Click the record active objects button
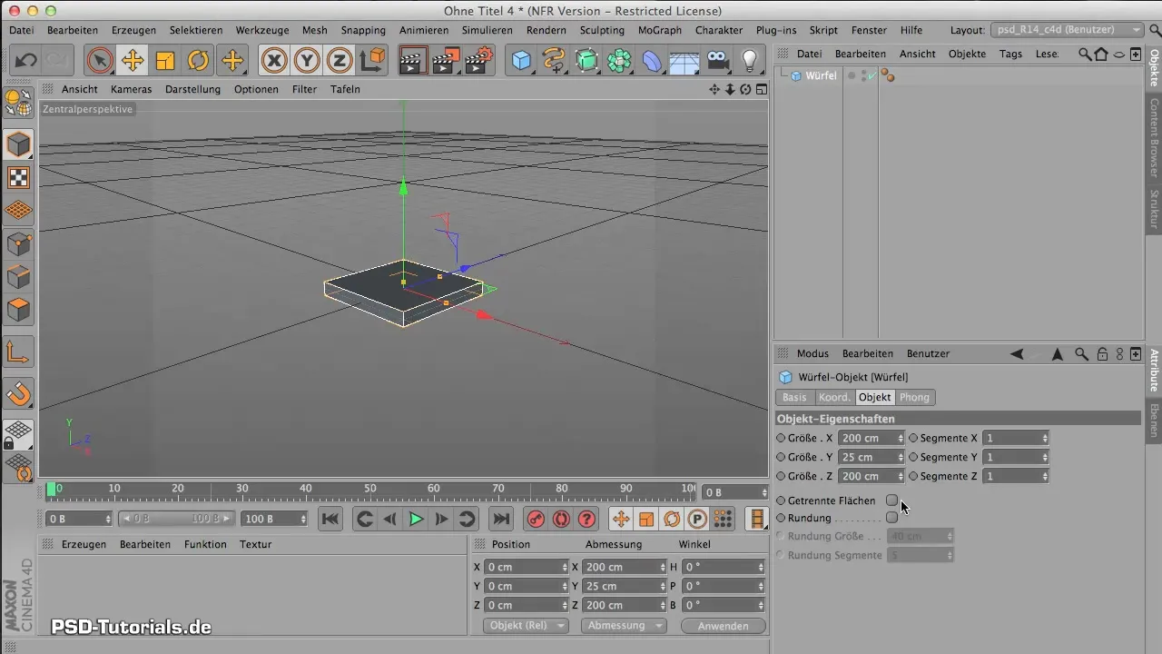 pyautogui.click(x=536, y=519)
